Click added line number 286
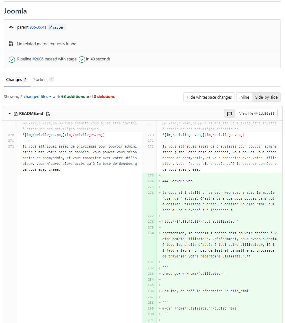 151,291
